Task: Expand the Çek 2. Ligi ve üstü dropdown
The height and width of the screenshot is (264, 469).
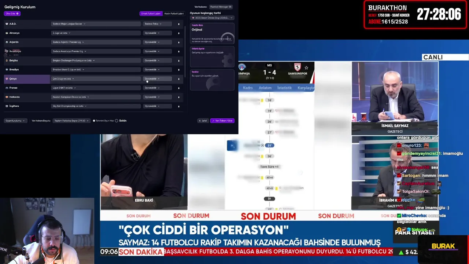Action: pyautogui.click(x=95, y=78)
